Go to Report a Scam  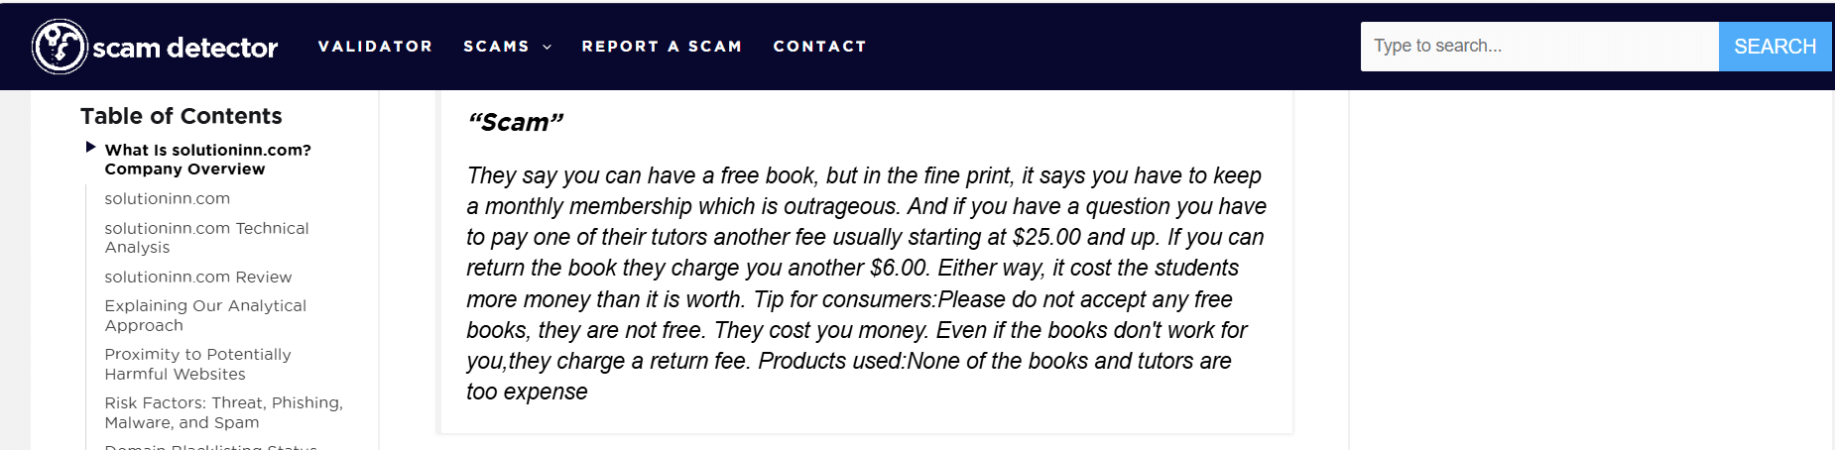click(x=662, y=47)
